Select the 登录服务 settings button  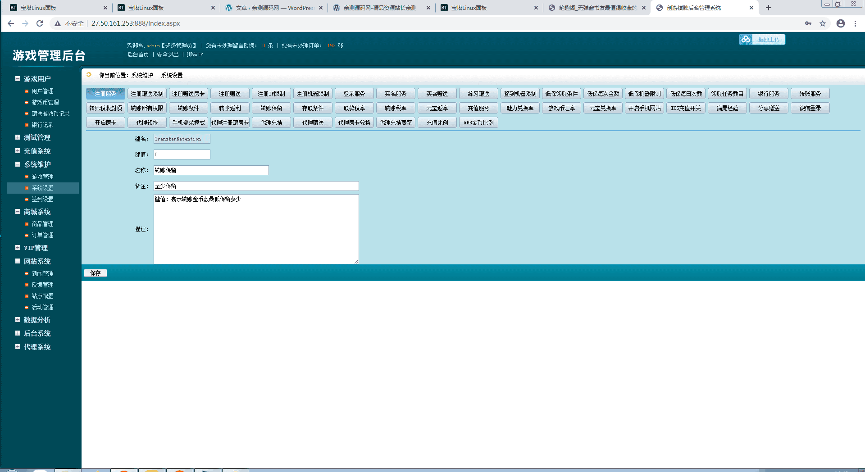click(354, 94)
